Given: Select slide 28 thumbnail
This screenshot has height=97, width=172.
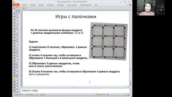Looking at the screenshot, I should [x=16, y=64].
